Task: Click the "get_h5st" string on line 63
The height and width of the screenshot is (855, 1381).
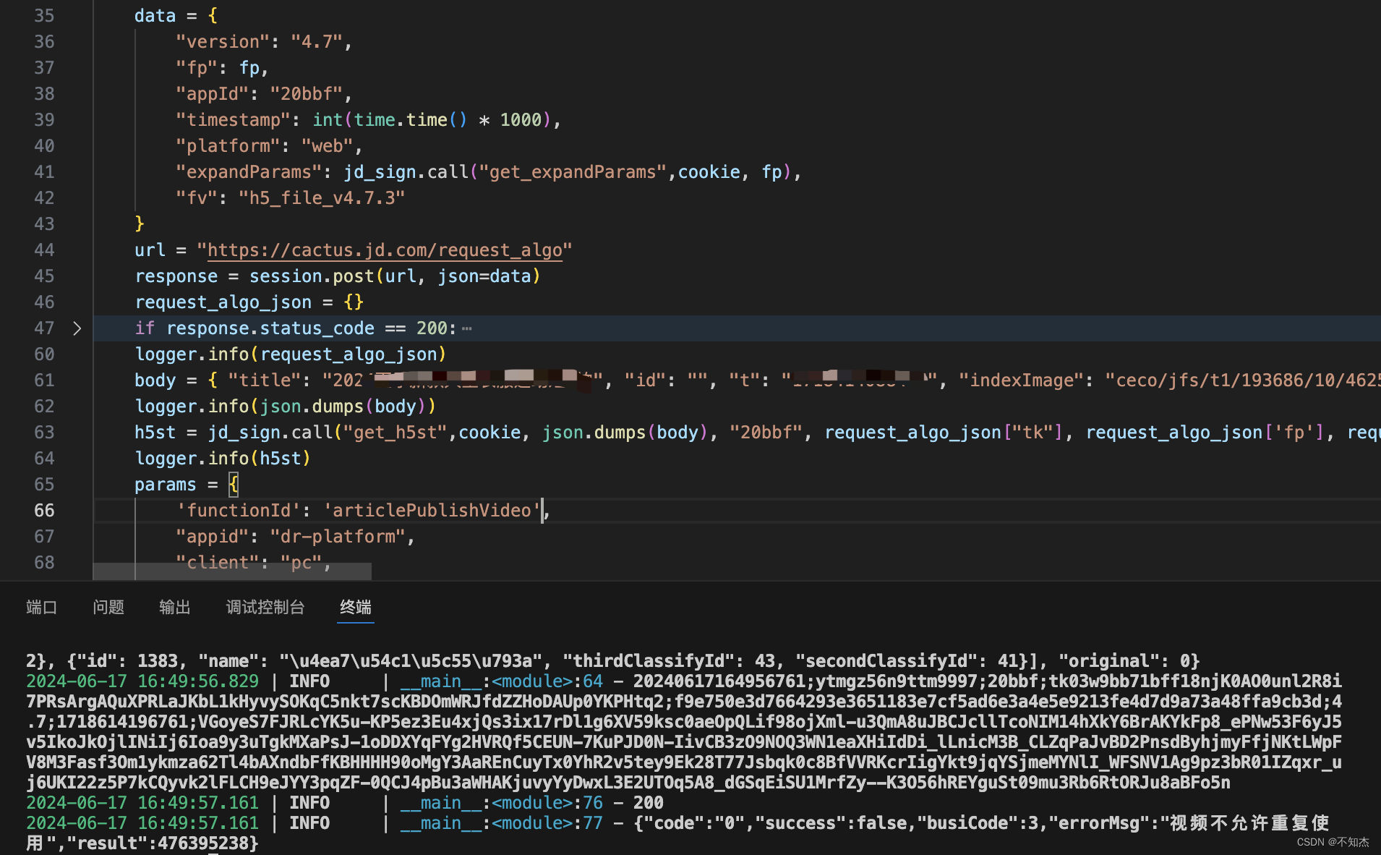Action: [x=396, y=433]
